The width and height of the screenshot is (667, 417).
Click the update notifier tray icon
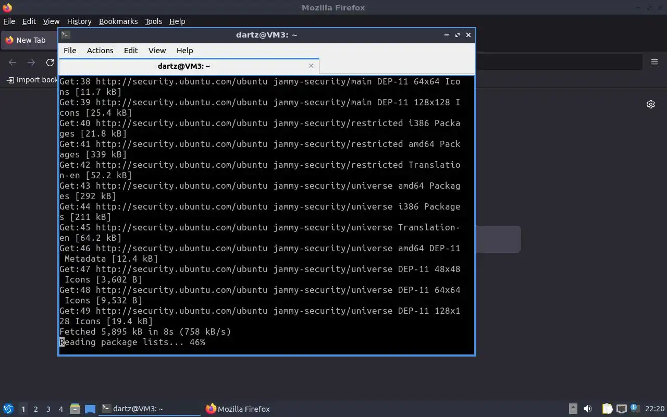[634, 408]
